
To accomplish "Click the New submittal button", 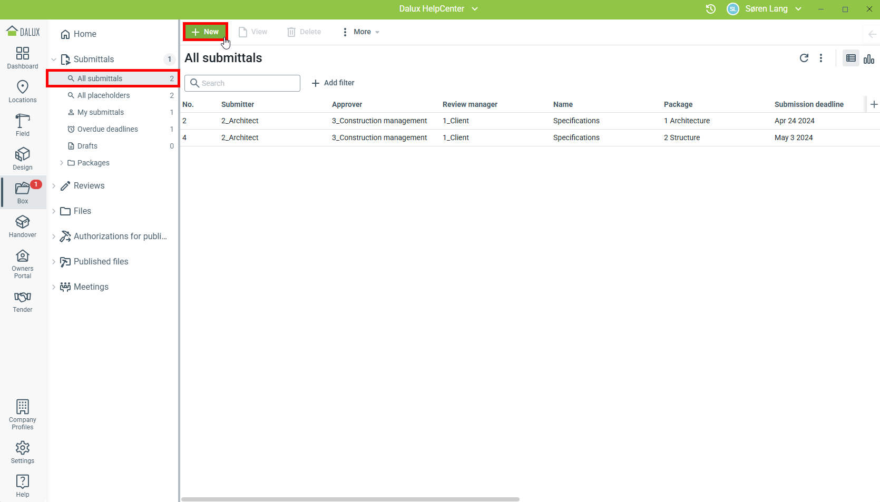I will (x=205, y=32).
